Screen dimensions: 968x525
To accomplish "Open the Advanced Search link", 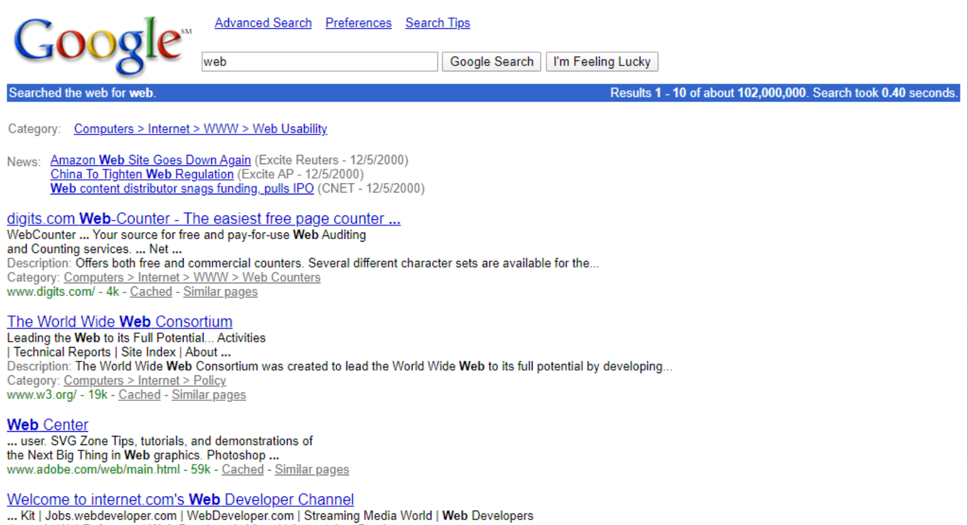I will (263, 23).
